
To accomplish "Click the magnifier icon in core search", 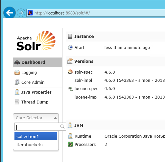I will pos(62,127).
